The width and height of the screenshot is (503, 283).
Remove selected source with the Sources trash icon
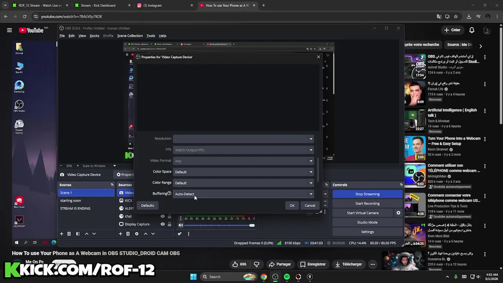point(128,233)
